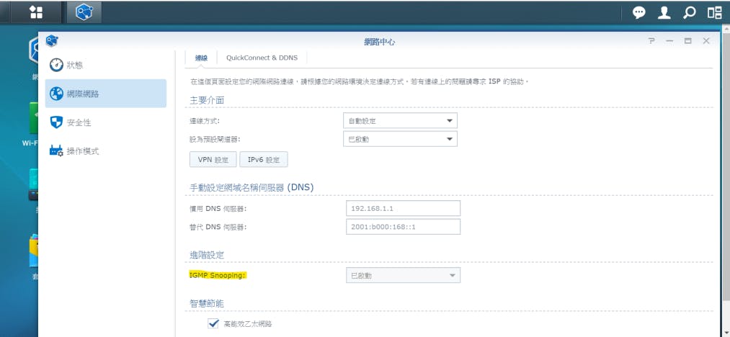Click the 進階設定 section heading

(x=207, y=255)
